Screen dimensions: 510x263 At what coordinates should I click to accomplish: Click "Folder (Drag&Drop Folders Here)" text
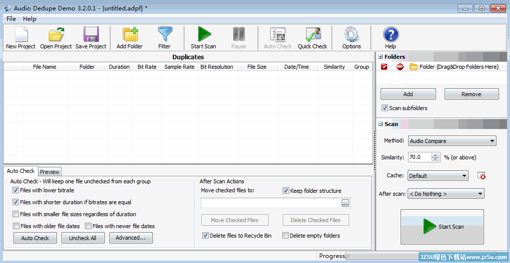459,67
